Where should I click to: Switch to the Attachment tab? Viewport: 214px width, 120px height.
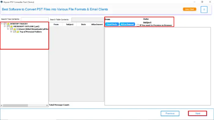click(127, 24)
